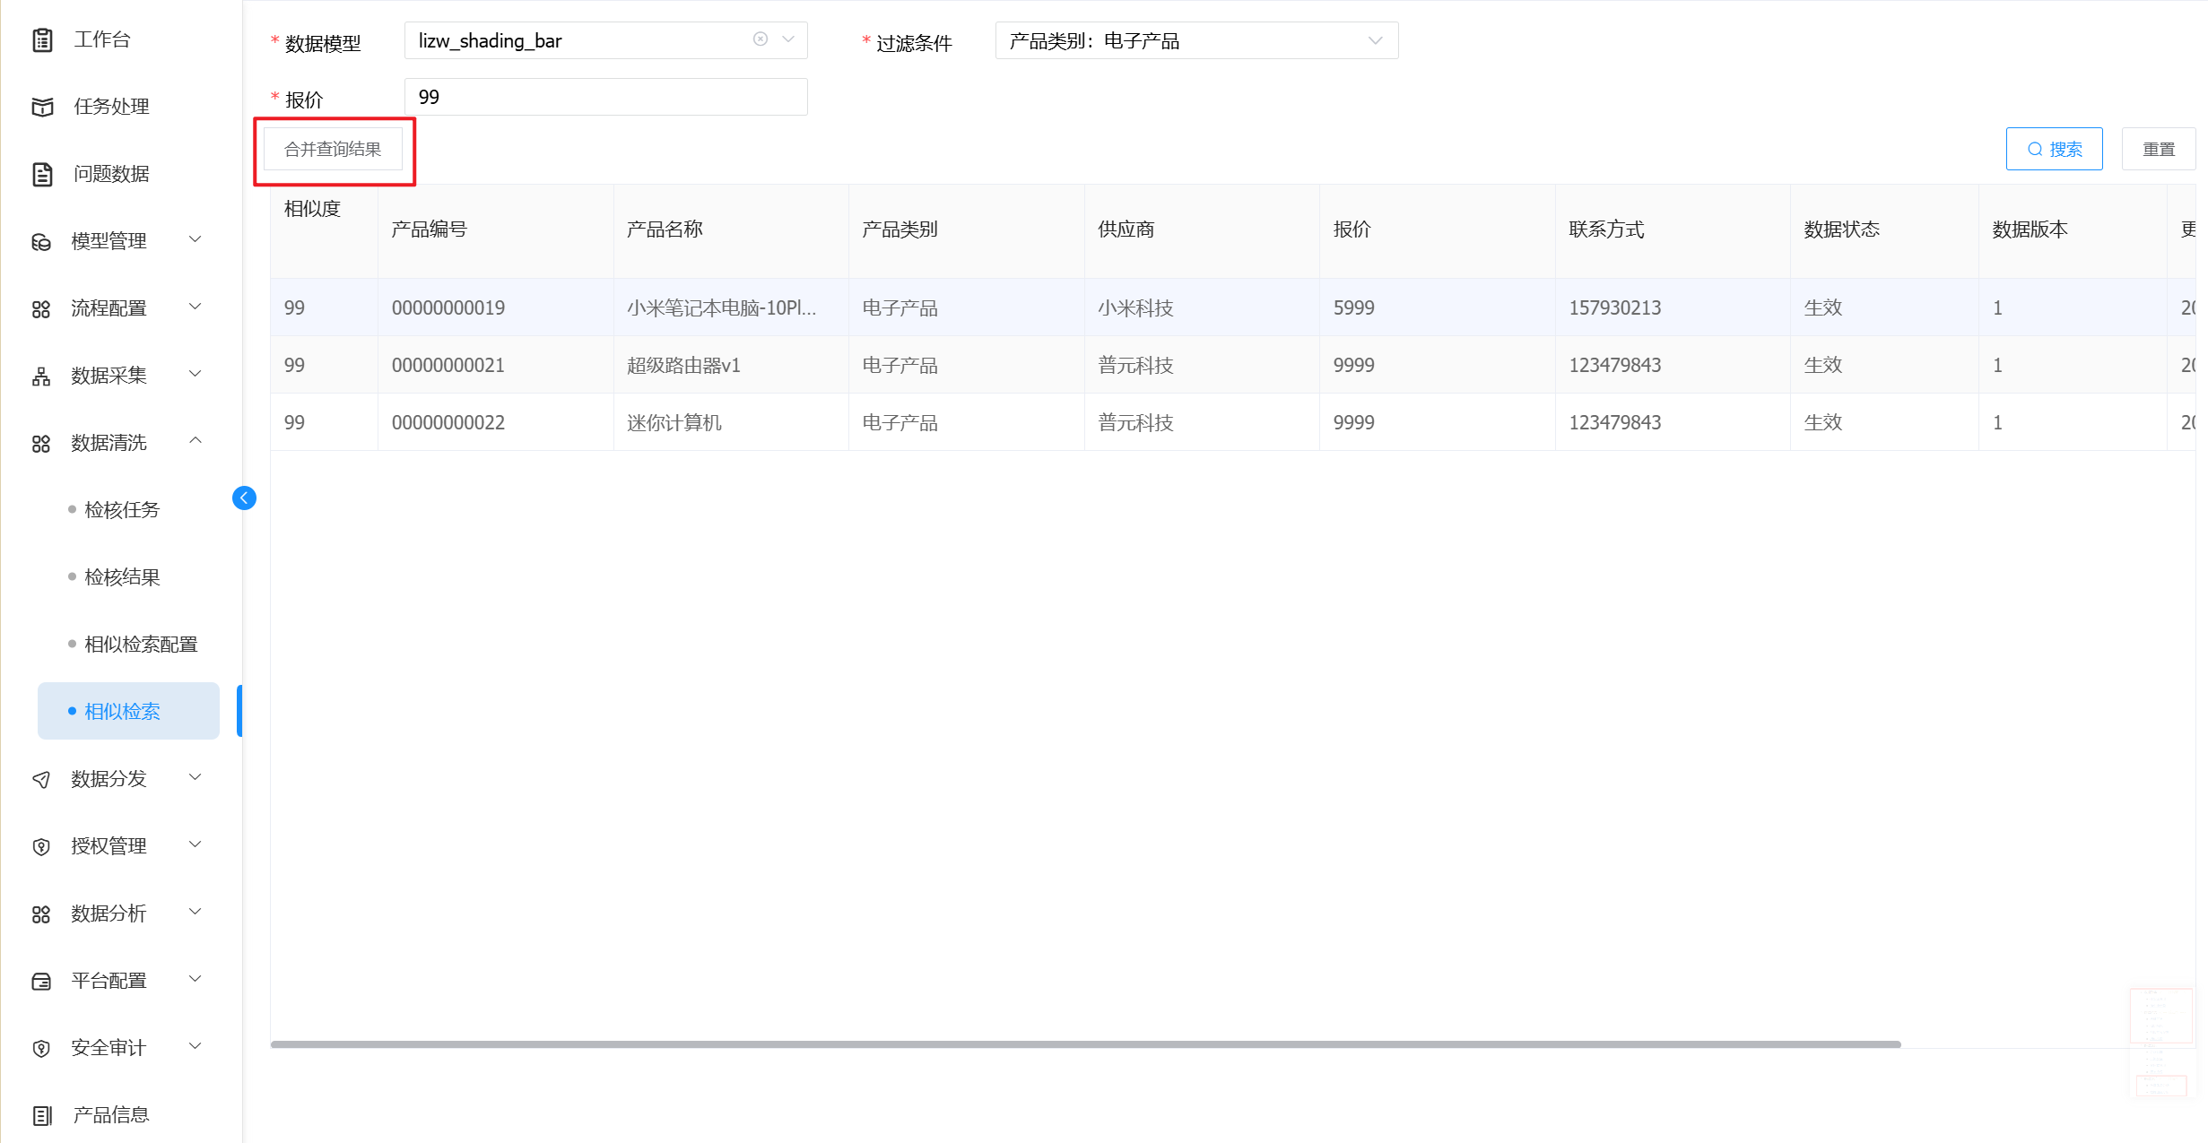Expand the 模型管理 menu group

[195, 239]
